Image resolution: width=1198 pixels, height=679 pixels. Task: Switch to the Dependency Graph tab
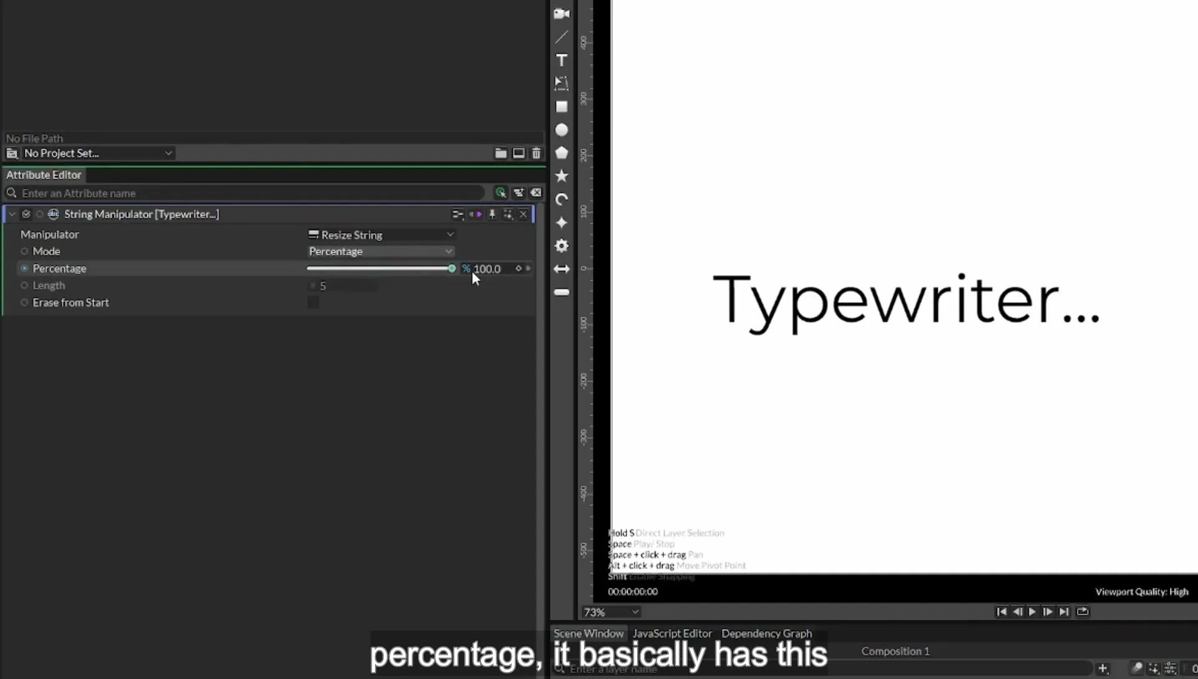[x=767, y=633]
